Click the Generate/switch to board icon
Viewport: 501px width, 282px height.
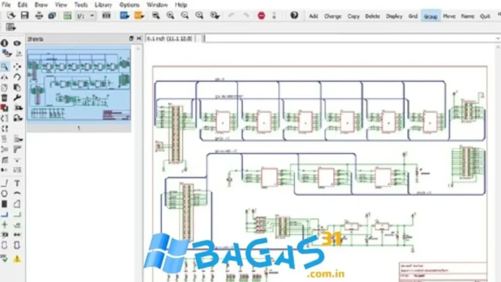[67, 15]
